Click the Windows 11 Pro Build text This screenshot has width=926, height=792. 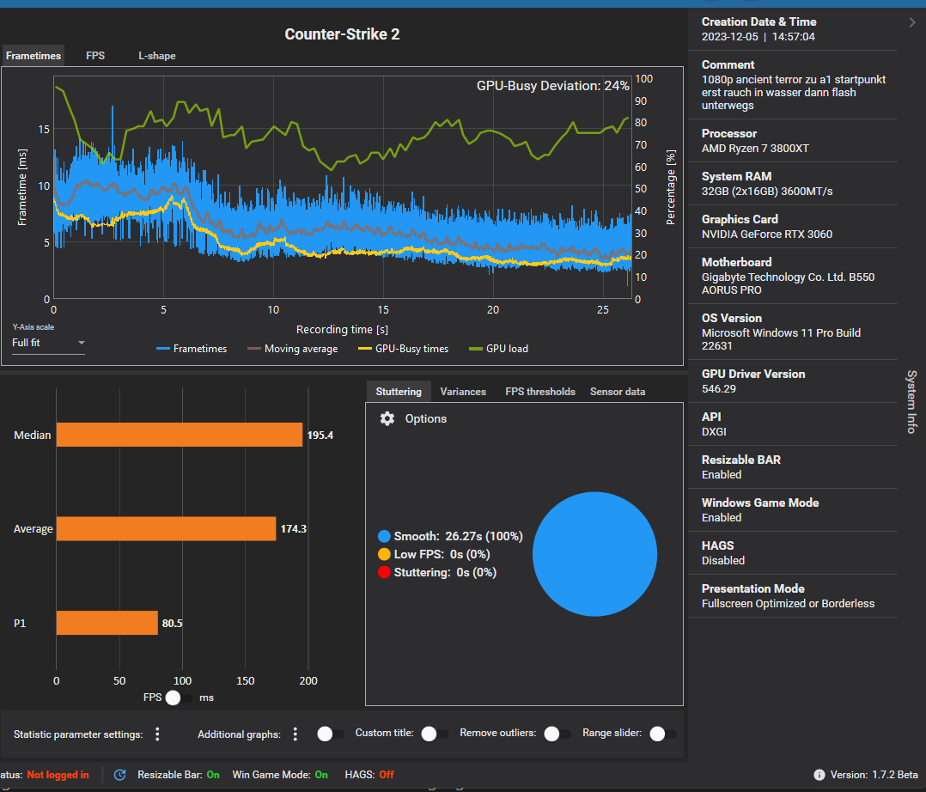click(x=781, y=339)
